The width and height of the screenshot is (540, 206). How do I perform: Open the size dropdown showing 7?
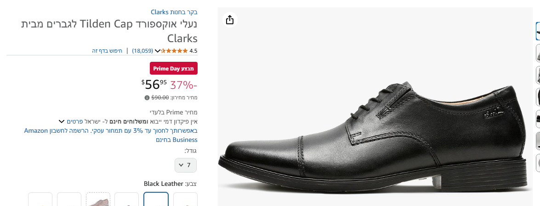[x=186, y=165]
